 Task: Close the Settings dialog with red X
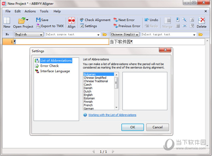(x=165, y=50)
